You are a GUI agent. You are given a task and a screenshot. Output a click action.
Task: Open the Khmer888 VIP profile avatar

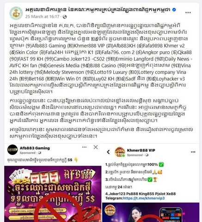pyautogui.click(x=120, y=152)
